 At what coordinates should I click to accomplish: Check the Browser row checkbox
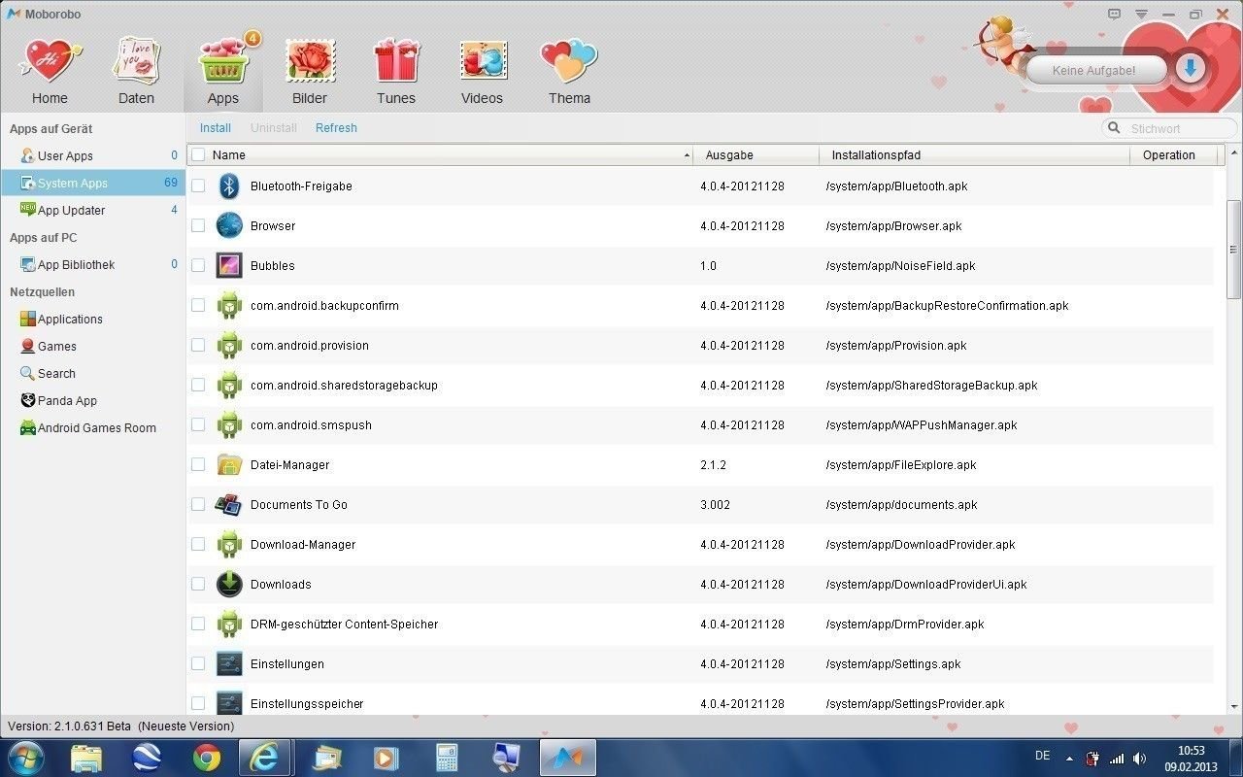tap(198, 225)
